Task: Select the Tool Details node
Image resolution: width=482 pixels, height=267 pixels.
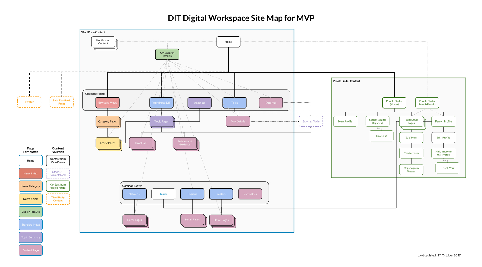Action: 238,121
